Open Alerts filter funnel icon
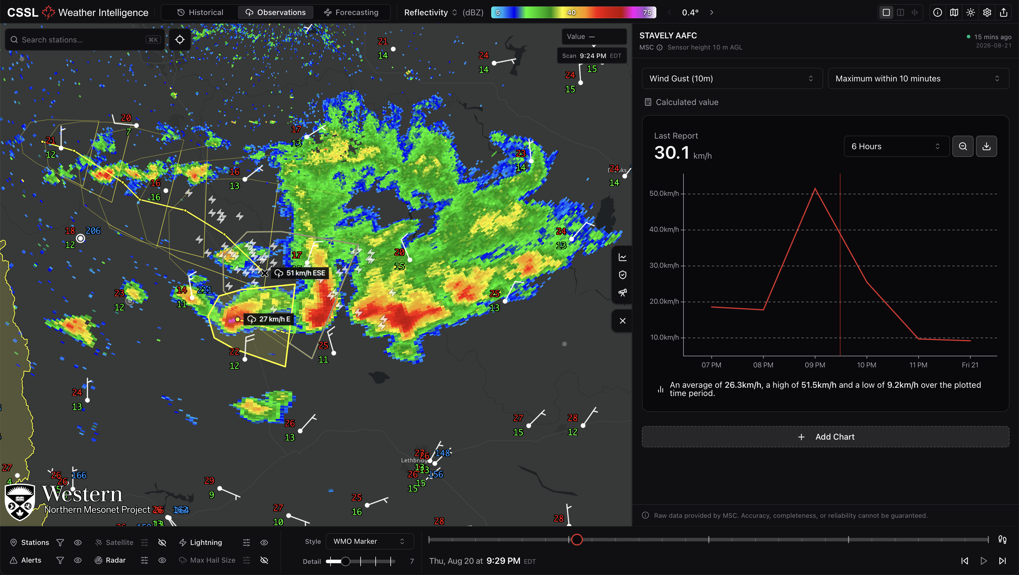1019x575 pixels. point(60,560)
